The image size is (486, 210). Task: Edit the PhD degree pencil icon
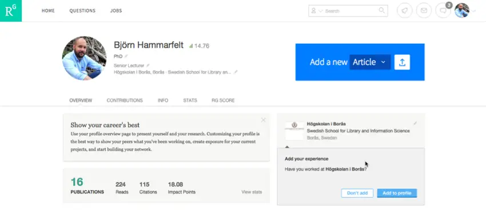tap(126, 56)
